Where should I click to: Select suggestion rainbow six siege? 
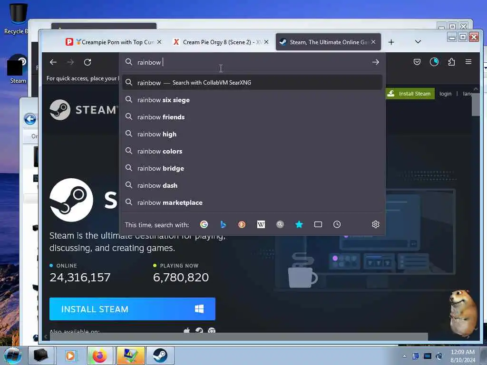tap(252, 100)
